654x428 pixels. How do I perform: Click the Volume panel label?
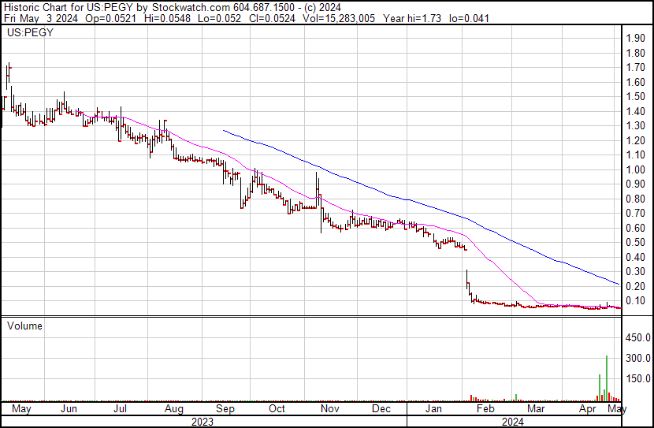[25, 326]
